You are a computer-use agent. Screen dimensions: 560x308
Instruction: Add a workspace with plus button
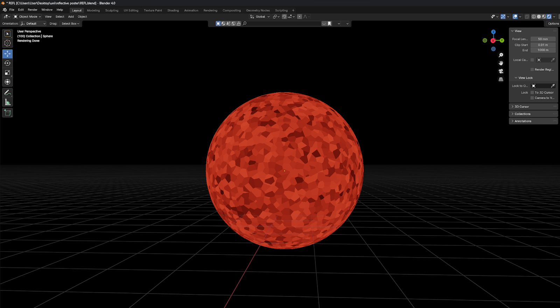(x=293, y=10)
